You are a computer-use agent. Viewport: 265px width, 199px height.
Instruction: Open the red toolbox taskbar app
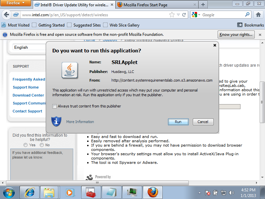pos(91,193)
